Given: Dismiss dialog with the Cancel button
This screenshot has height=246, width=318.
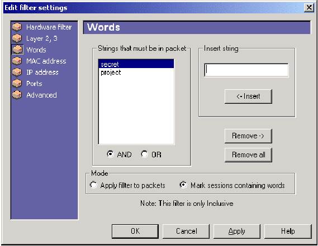Looking at the screenshot, I should pos(186,231).
